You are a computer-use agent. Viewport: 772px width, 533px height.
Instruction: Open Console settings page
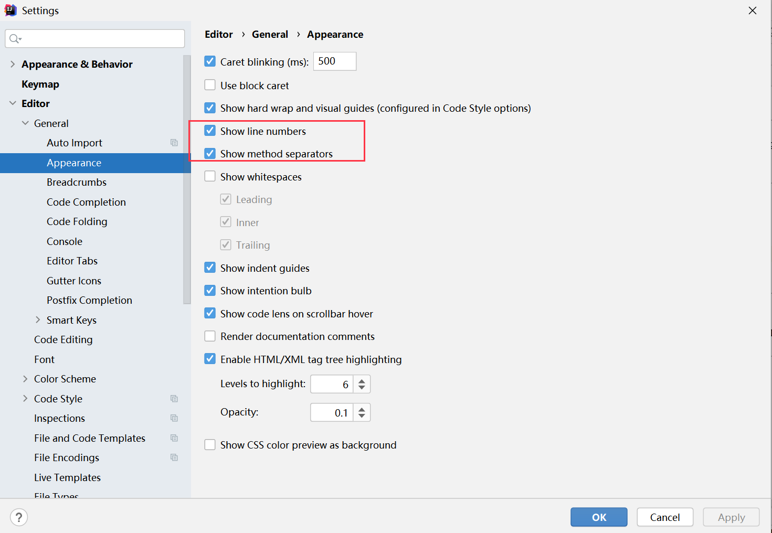point(65,241)
